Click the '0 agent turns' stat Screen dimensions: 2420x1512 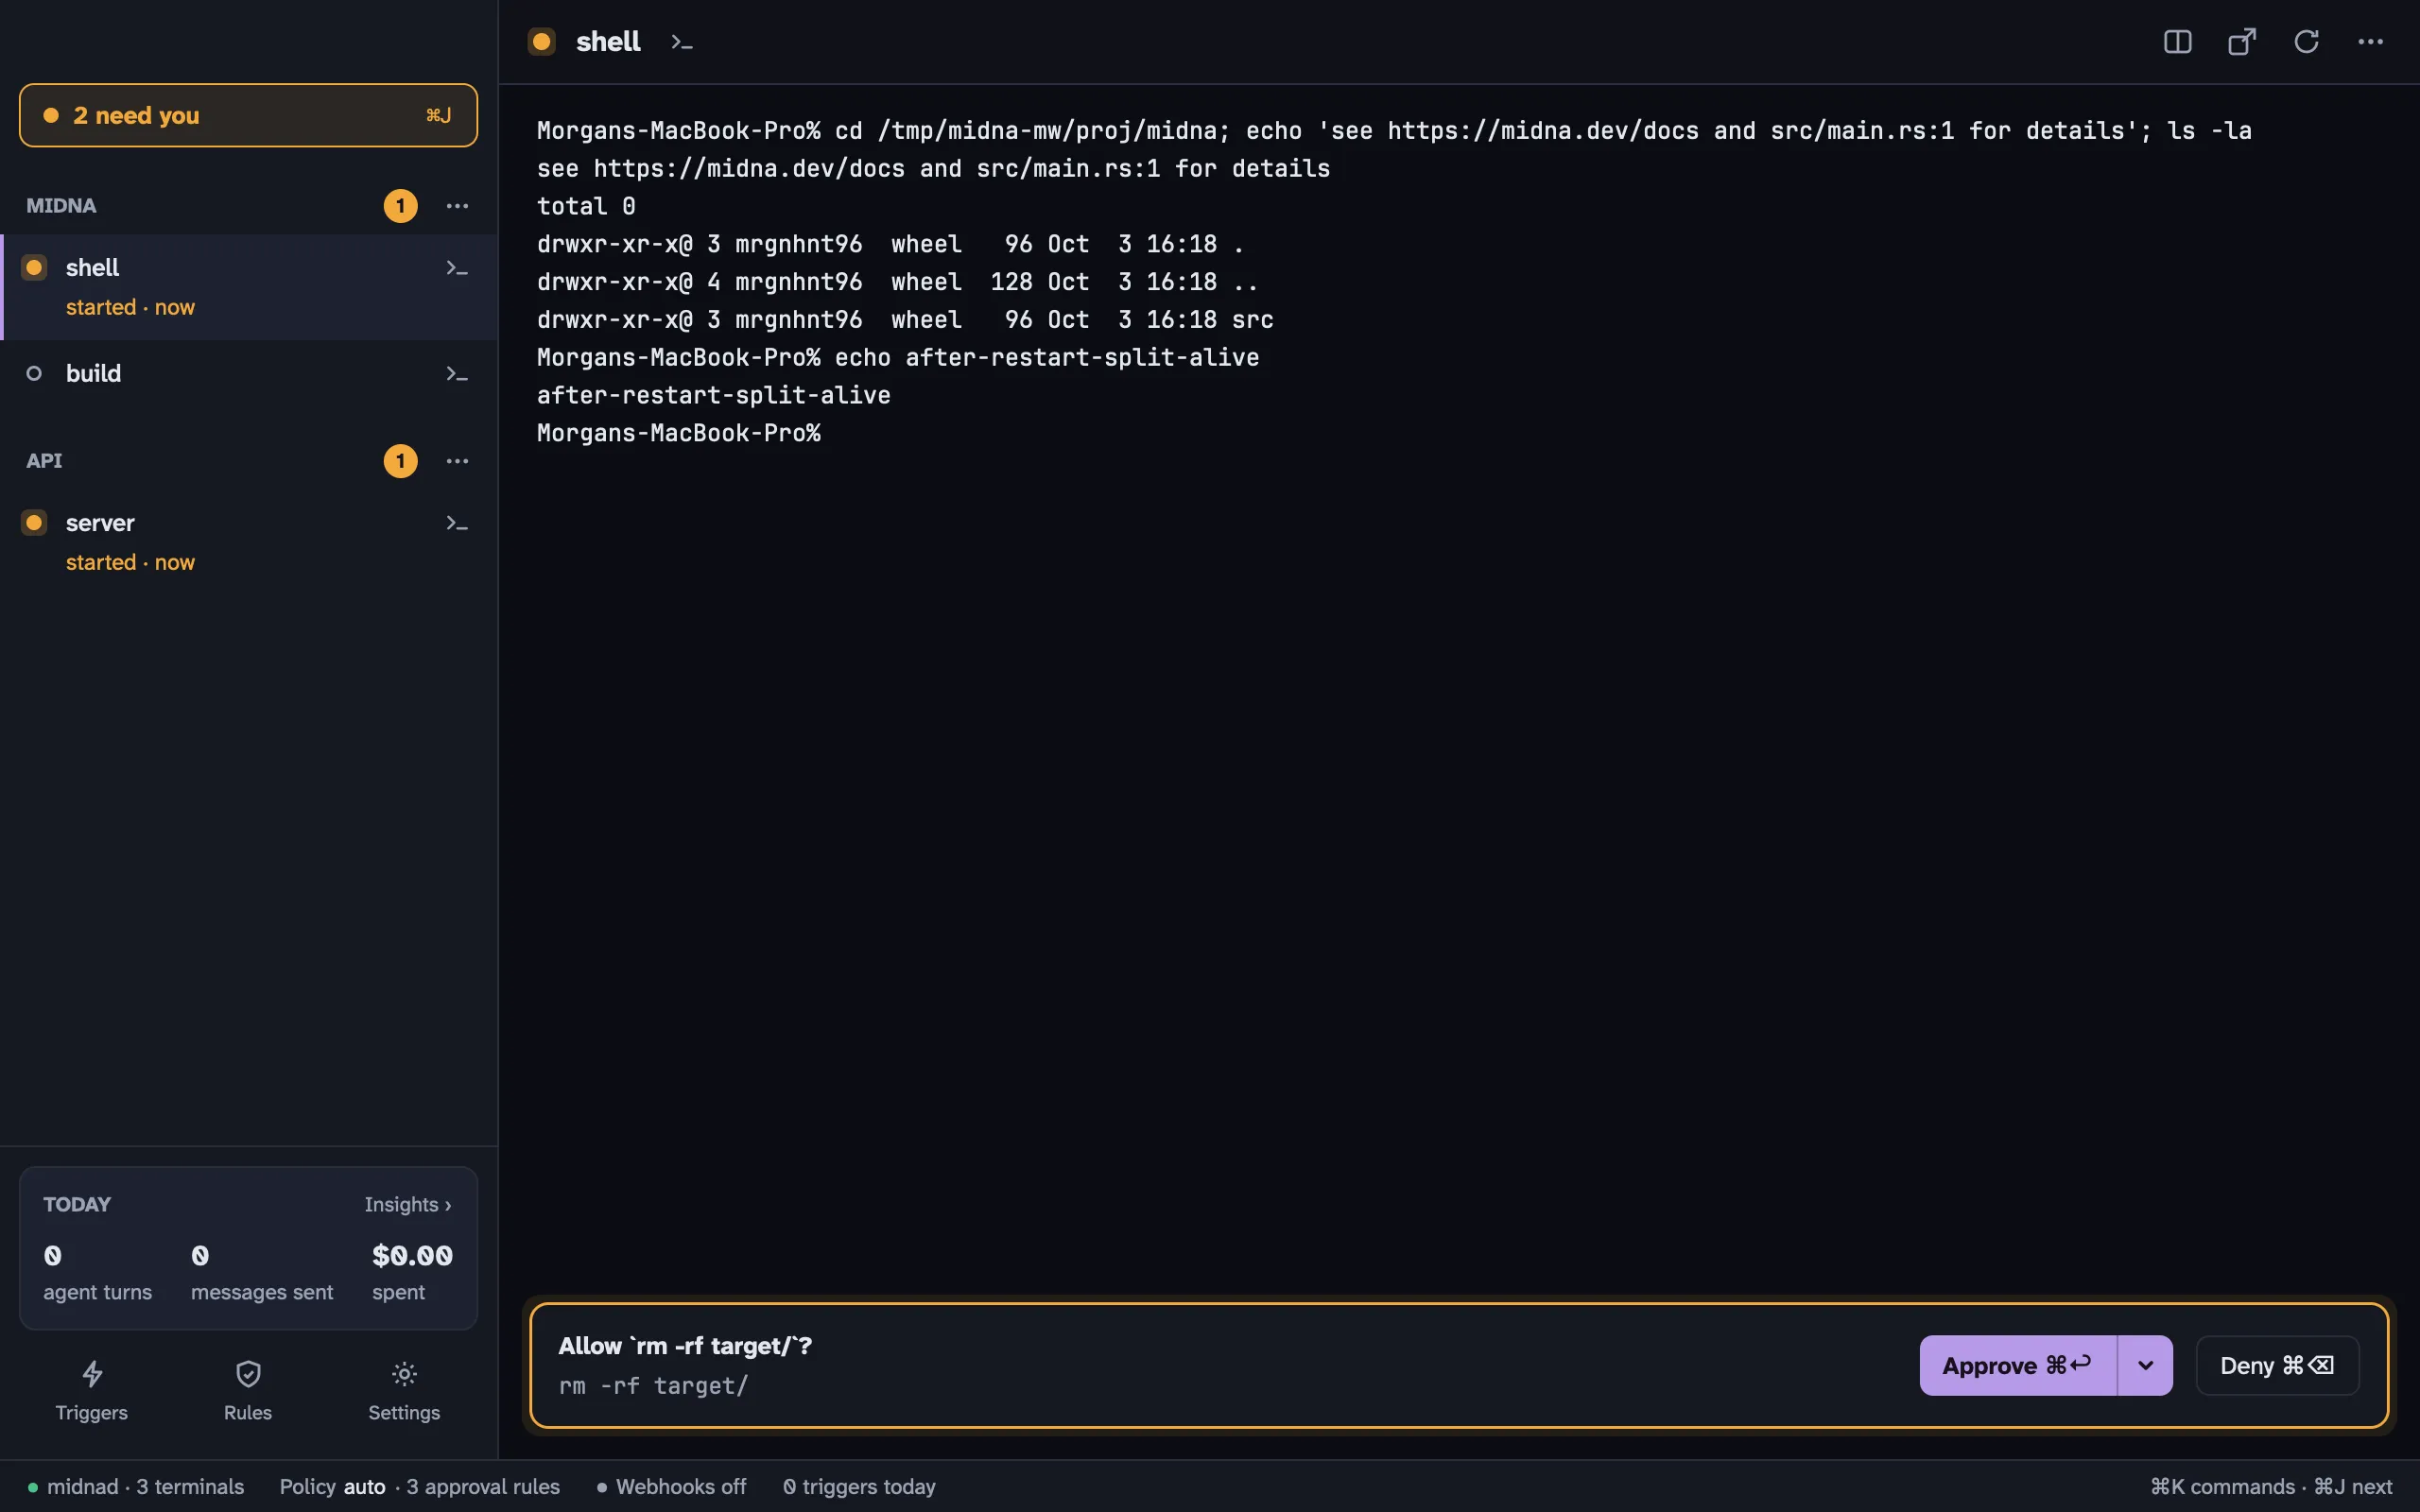(x=97, y=1272)
